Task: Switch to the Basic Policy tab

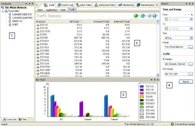Action: tap(84, 5)
